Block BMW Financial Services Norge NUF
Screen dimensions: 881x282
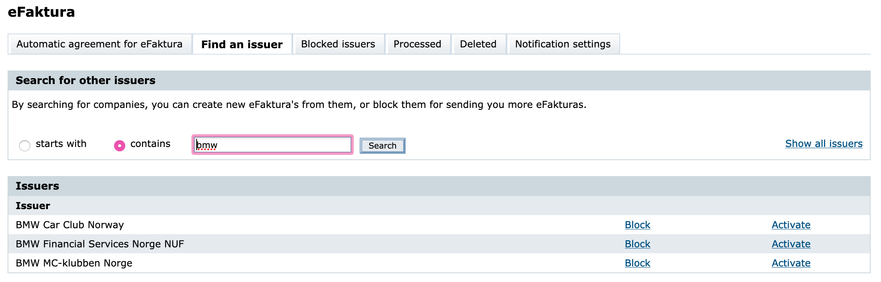pyautogui.click(x=637, y=244)
